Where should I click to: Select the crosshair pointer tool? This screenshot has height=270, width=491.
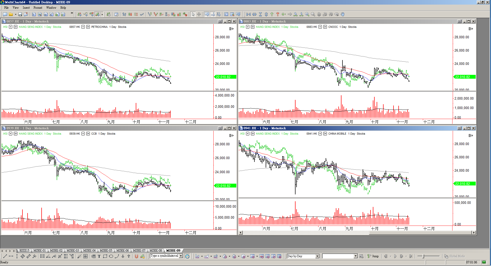point(199,14)
